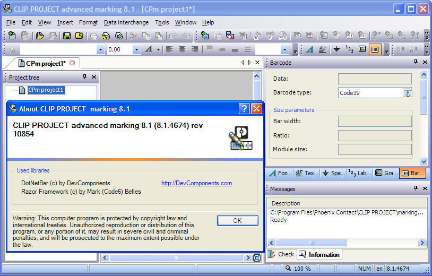Viewport: 432px width, 276px height.
Task: Open the empty combo box after line spacing icons
Action: pyautogui.click(x=284, y=49)
